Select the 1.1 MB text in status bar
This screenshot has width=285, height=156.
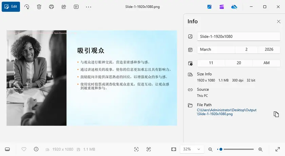[89, 149]
